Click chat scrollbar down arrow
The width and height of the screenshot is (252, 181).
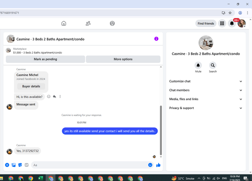pos(161,157)
